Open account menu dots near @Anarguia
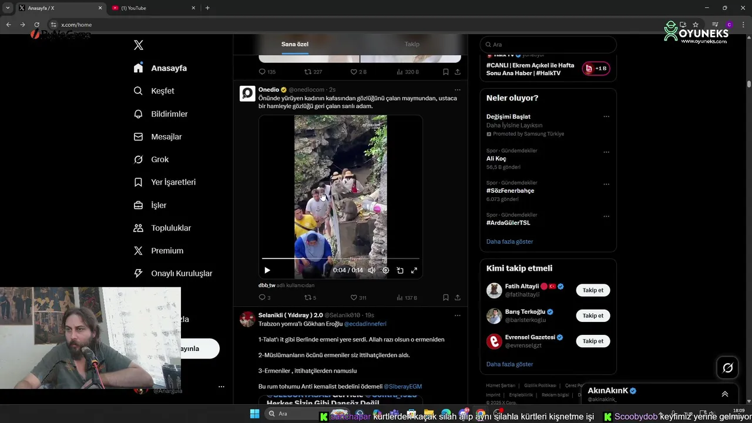This screenshot has width=752, height=423. click(x=221, y=387)
